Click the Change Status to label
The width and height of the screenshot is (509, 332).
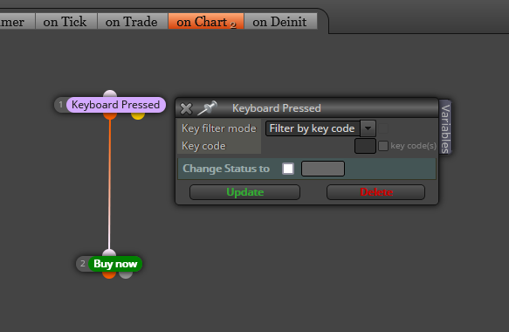click(226, 169)
